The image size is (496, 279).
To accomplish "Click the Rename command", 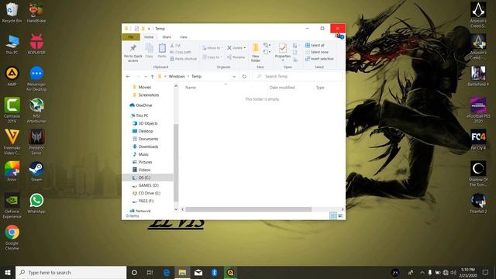I will pos(236,57).
